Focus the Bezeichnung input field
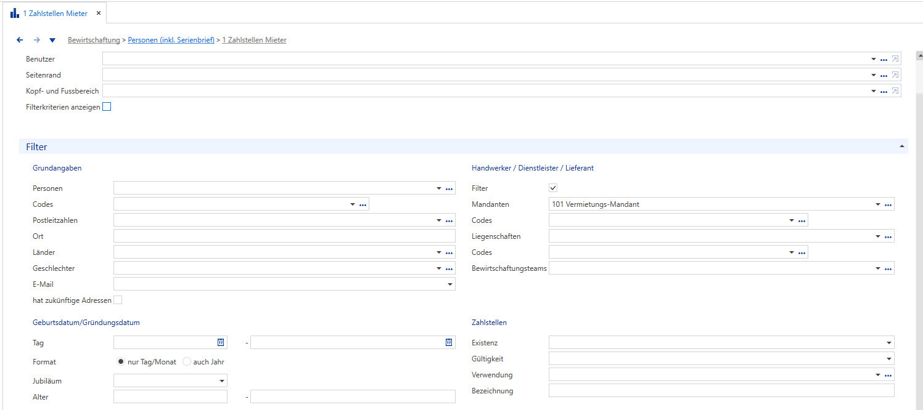The width and height of the screenshot is (923, 410). coord(721,390)
